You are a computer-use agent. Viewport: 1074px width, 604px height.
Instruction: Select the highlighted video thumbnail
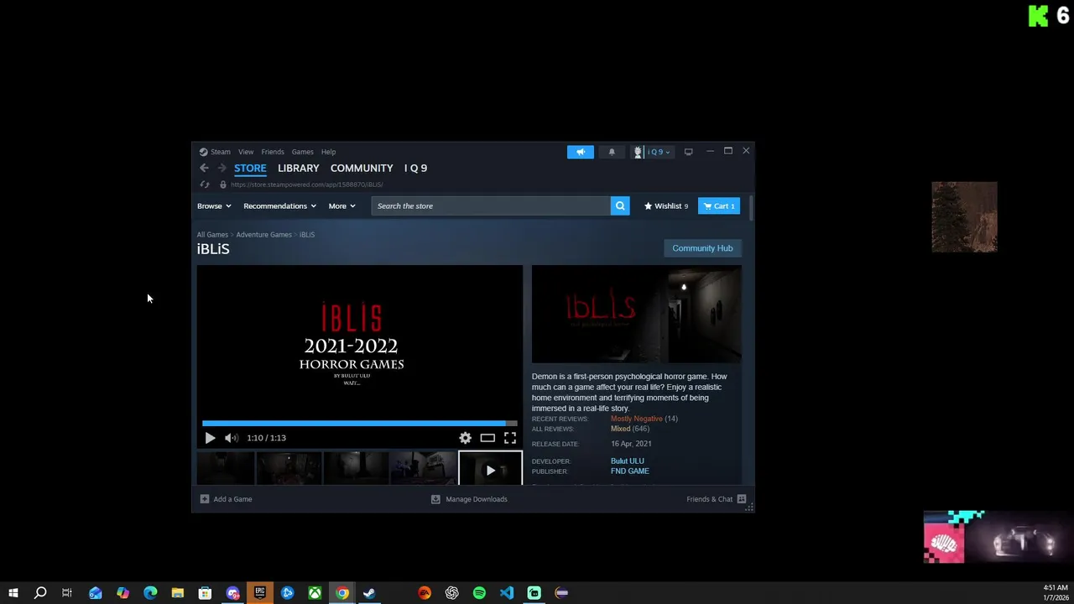tap(491, 468)
